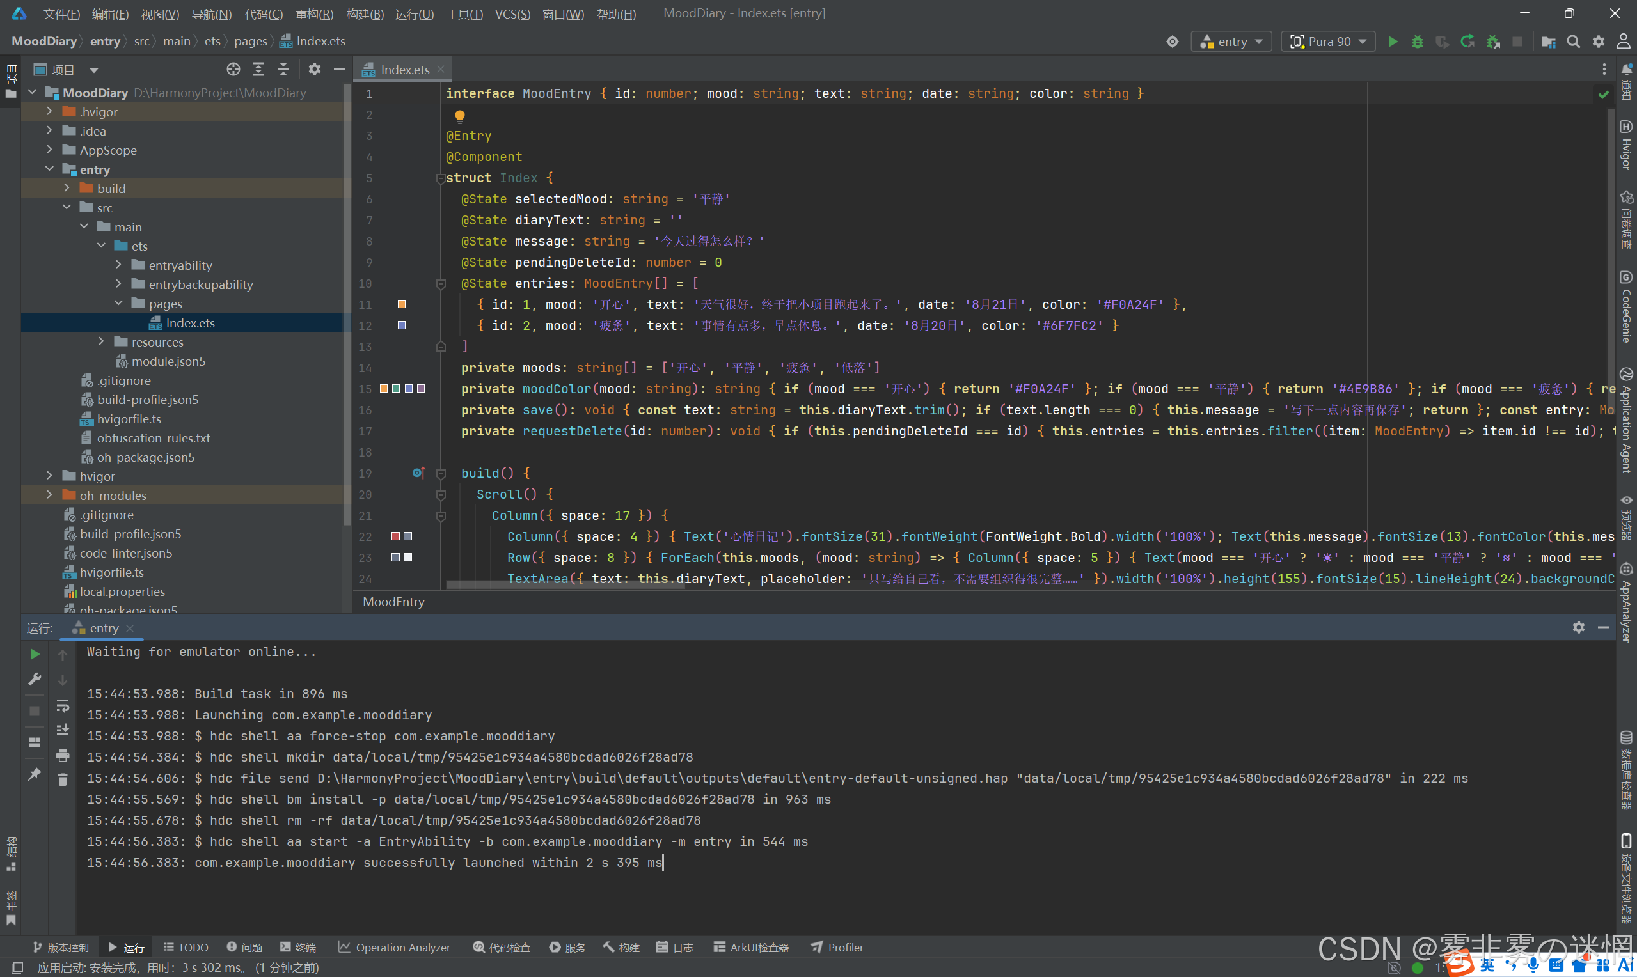
Task: Open the 项目 view selector dropdown
Action: pyautogui.click(x=66, y=69)
